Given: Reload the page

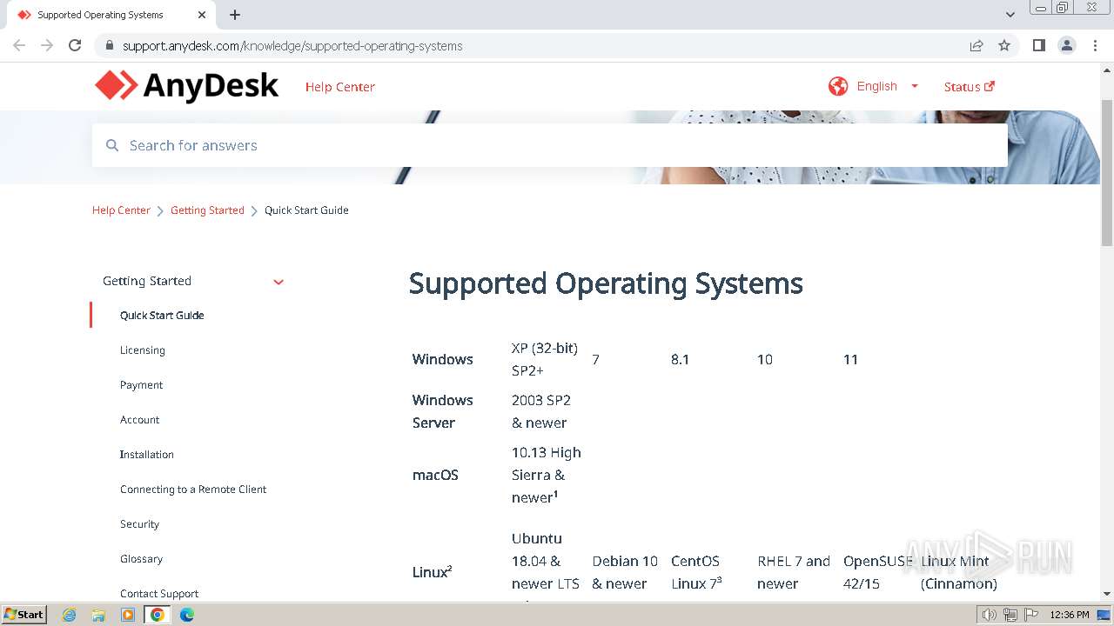Looking at the screenshot, I should (75, 45).
